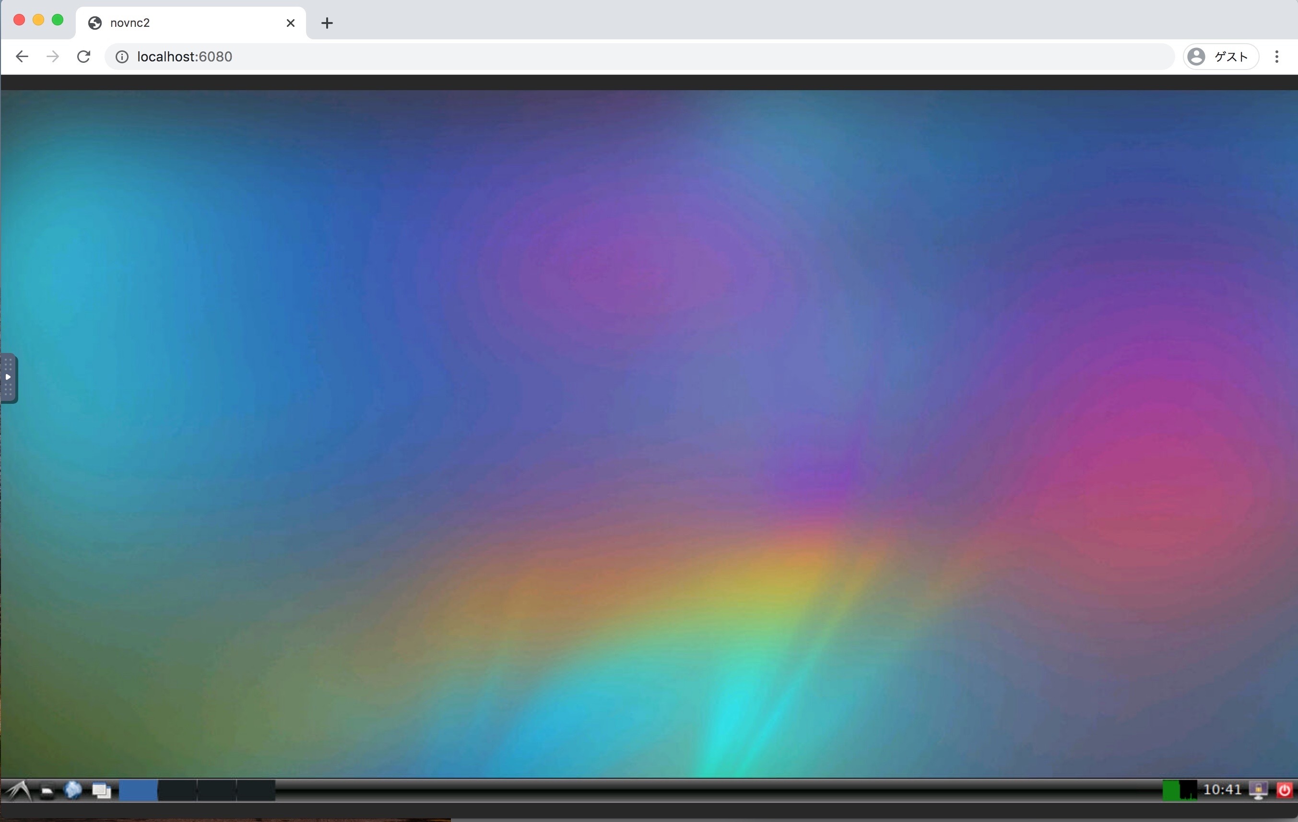Open a new browser tab
The width and height of the screenshot is (1298, 822).
[x=327, y=23]
